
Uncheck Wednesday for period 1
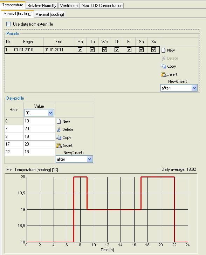coord(105,50)
